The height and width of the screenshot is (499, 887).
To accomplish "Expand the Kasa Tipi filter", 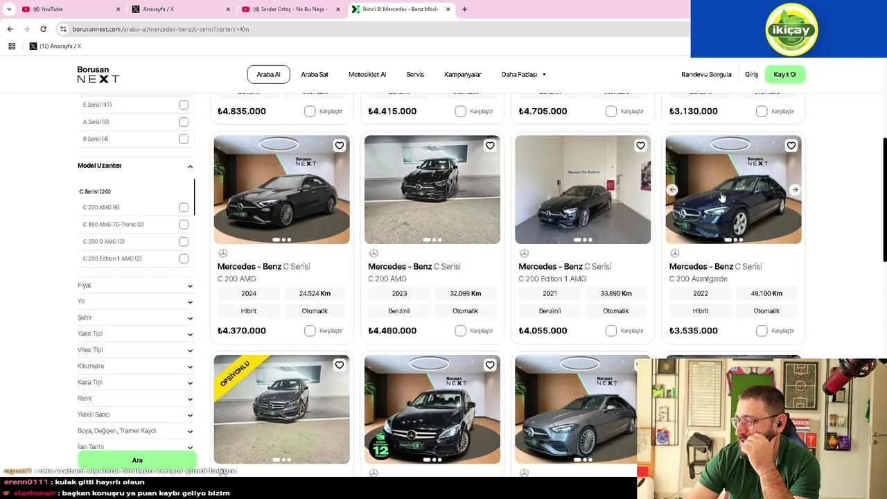I will 136,383.
